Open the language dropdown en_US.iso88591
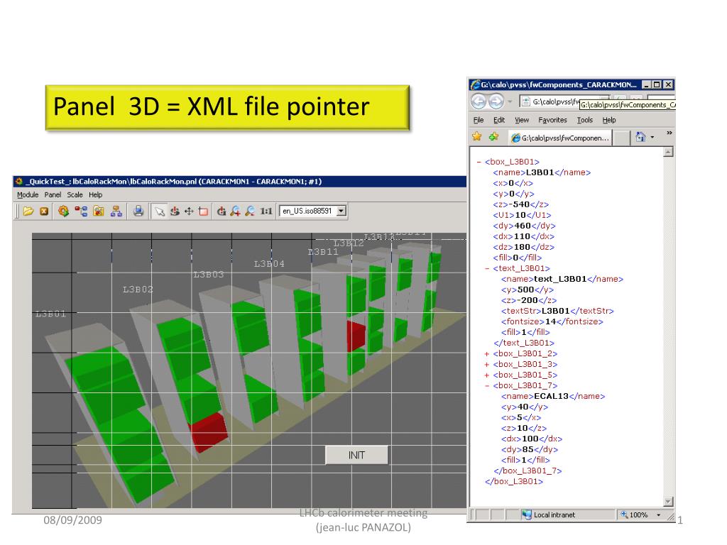The width and height of the screenshot is (727, 545). pos(341,211)
